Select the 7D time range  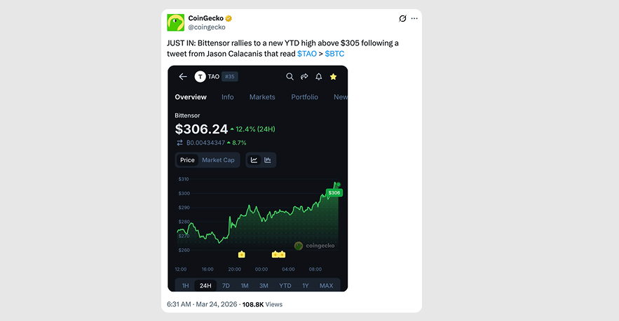point(226,285)
